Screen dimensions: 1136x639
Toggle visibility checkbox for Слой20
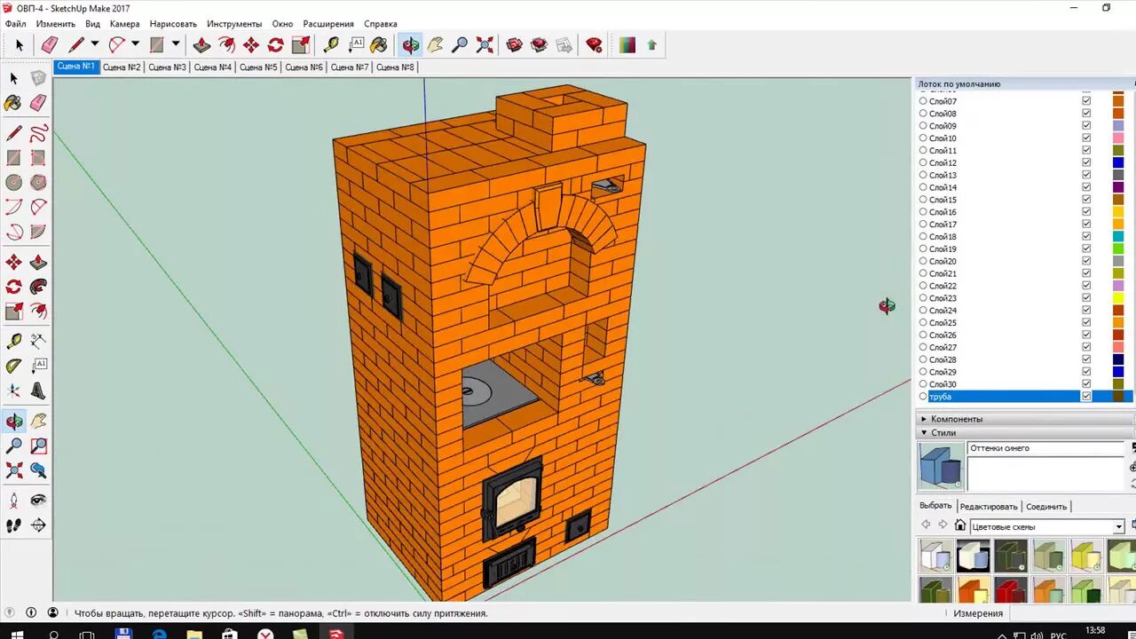click(x=1086, y=261)
